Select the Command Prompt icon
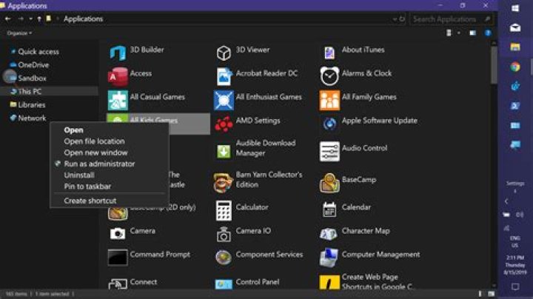 click(x=118, y=258)
